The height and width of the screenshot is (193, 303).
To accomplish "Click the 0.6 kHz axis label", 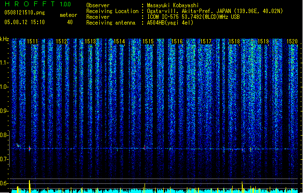I will click(x=4, y=183).
